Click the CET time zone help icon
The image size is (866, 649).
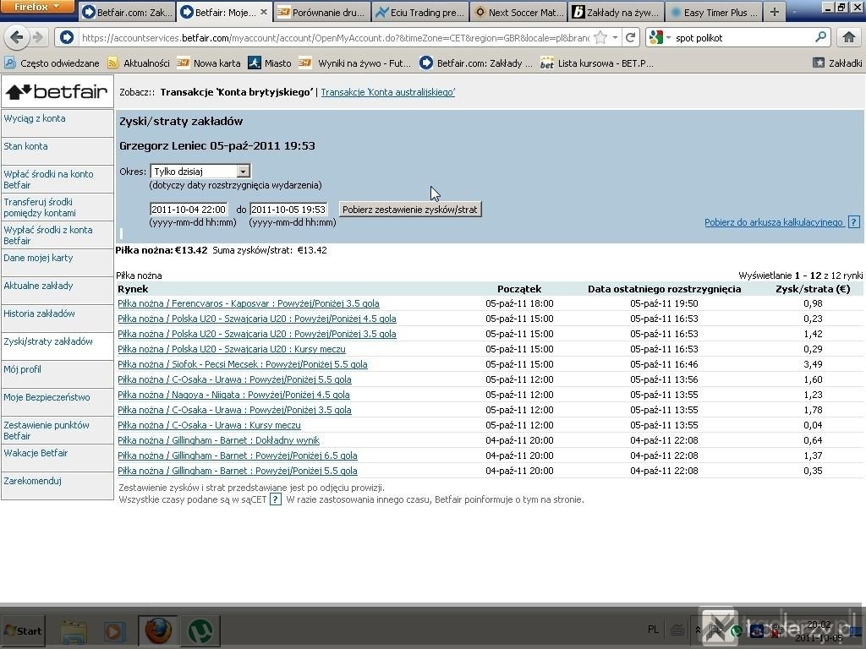coord(275,499)
